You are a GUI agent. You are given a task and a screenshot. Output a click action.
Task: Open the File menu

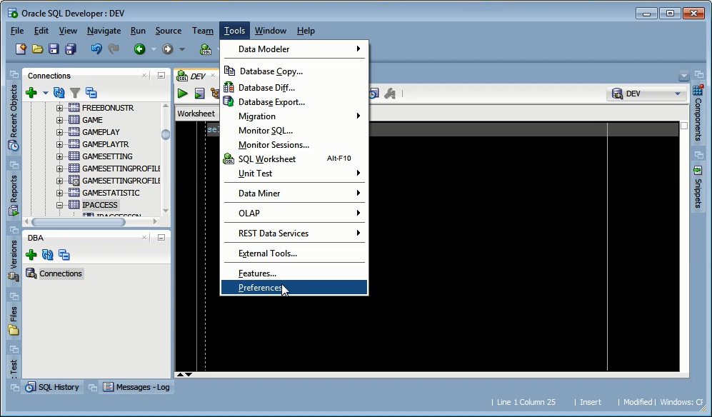17,31
